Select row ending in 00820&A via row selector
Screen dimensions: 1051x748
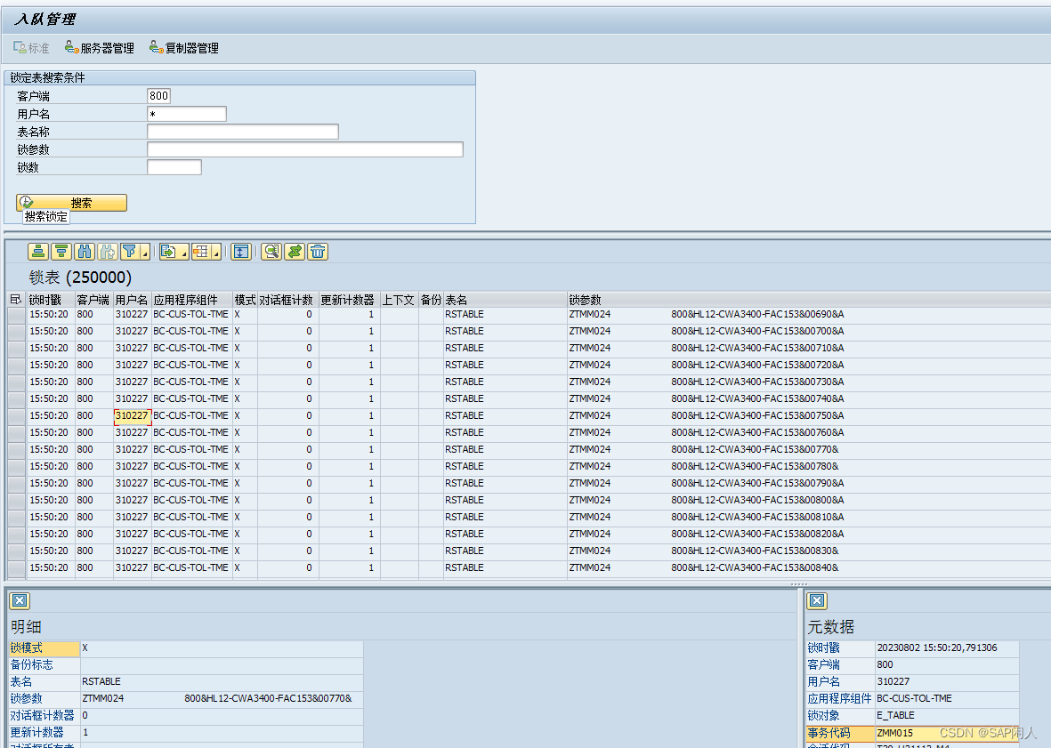(16, 535)
